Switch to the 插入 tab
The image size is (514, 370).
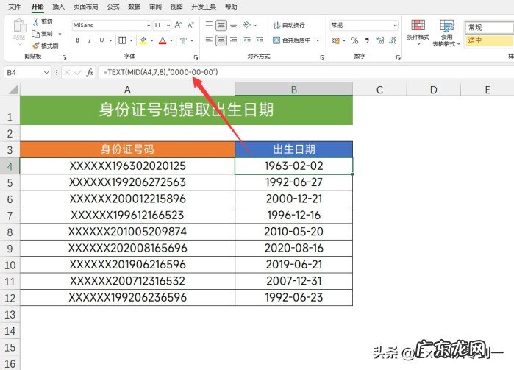point(58,7)
